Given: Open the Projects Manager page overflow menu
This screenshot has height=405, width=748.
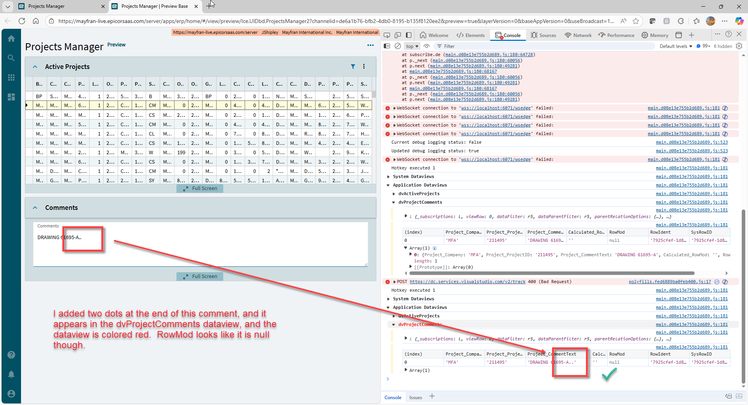Looking at the screenshot, I should click(370, 45).
